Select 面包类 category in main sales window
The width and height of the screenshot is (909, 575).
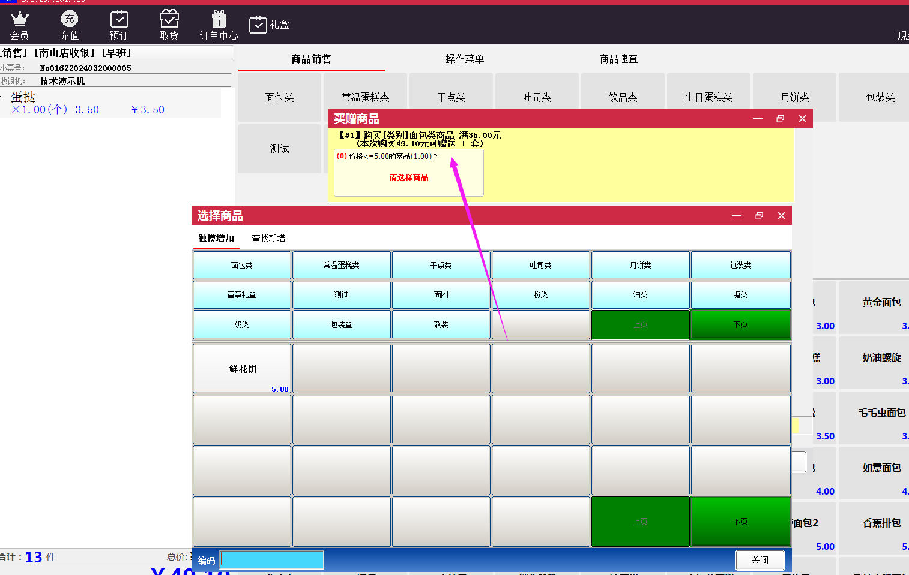coord(280,97)
